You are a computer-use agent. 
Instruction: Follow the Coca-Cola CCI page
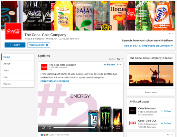click(x=166, y=123)
